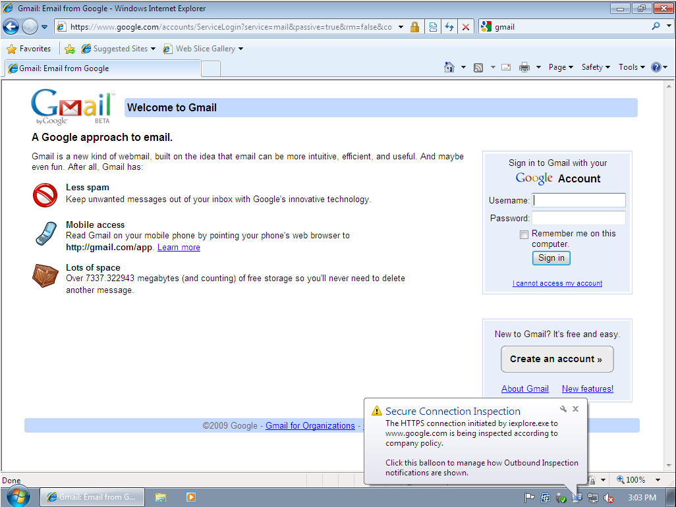The height and width of the screenshot is (507, 676).
Task: Open the I cannot access my account link
Action: (x=557, y=283)
